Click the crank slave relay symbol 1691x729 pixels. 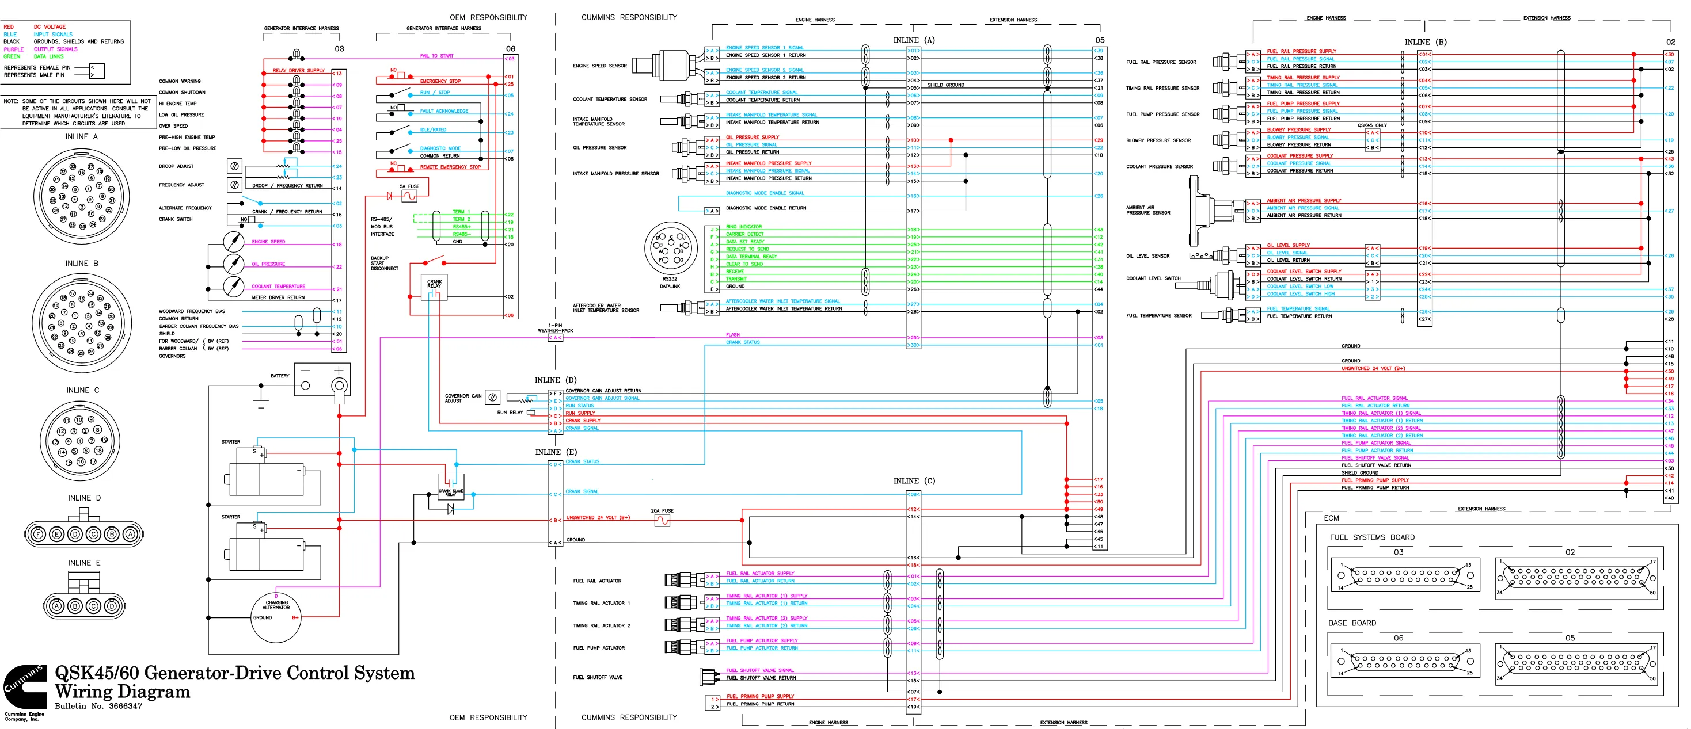tap(450, 488)
